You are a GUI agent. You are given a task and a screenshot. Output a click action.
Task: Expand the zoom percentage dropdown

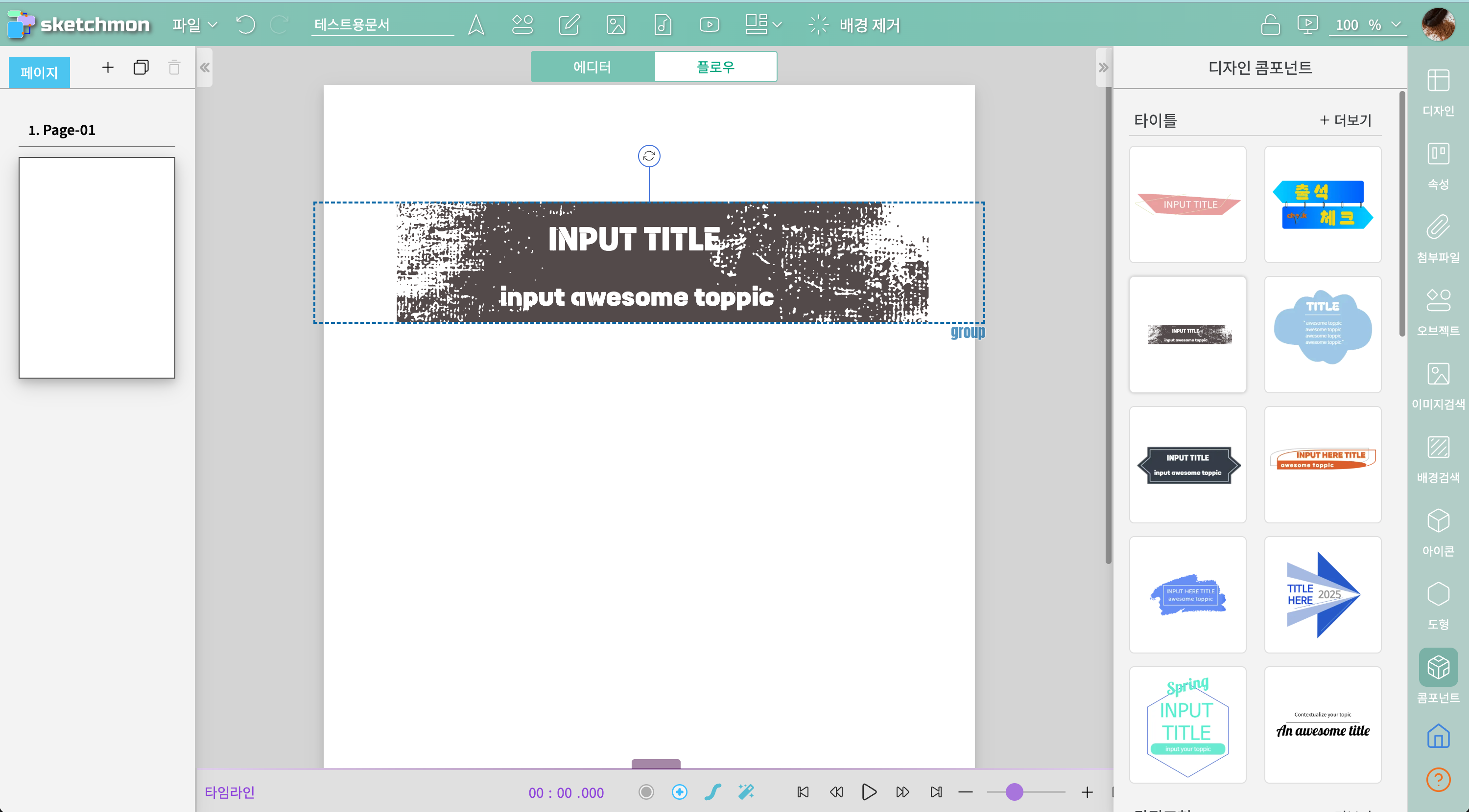point(1396,24)
